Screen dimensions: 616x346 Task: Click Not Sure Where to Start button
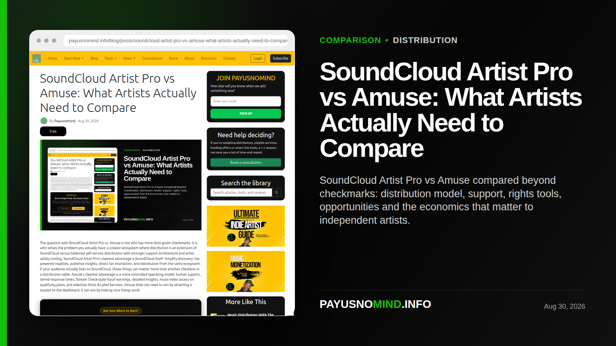click(121, 311)
